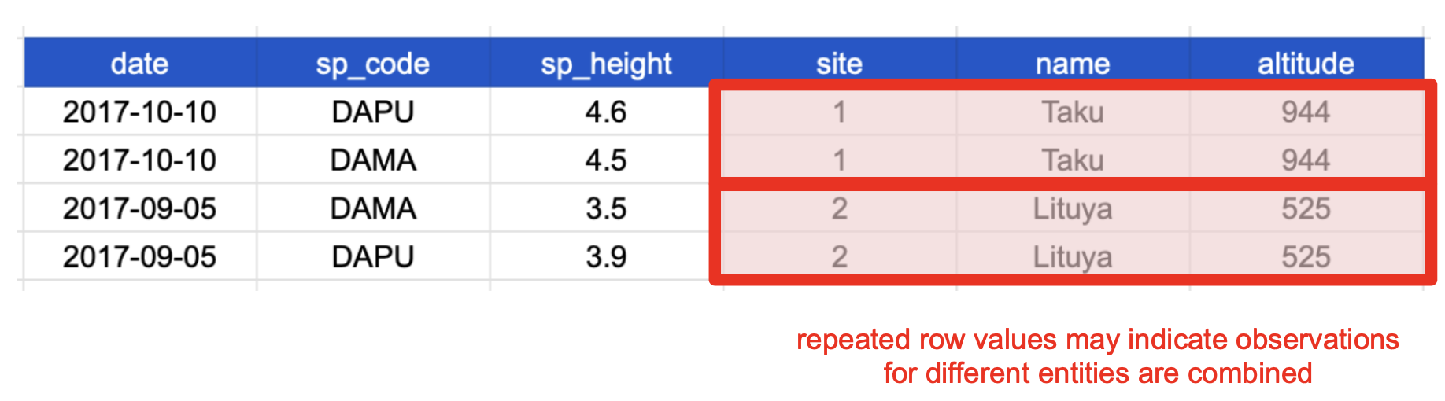This screenshot has height=401, width=1445.
Task: Click the 2017-10-10 date in first row
Action: (139, 112)
